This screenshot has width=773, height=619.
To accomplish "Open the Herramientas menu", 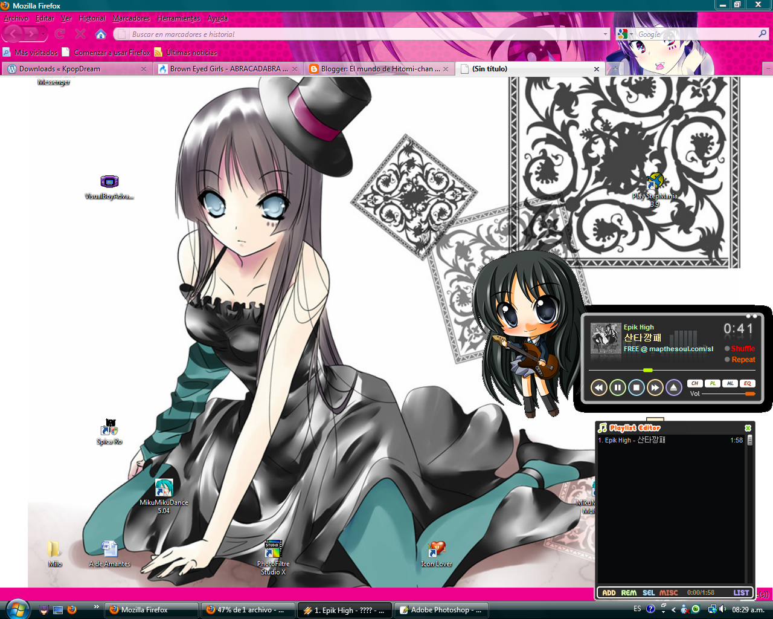I will pos(179,18).
